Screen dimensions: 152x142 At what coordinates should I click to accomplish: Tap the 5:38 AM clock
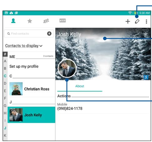click(x=145, y=13)
